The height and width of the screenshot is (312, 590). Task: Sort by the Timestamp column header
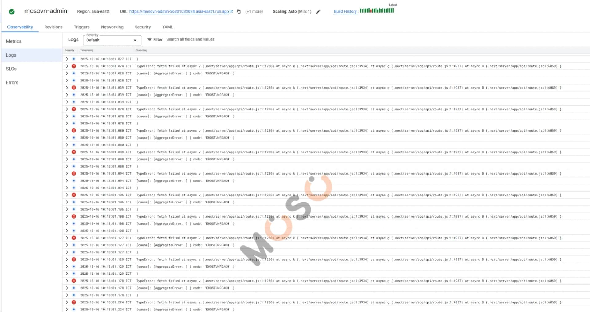87,50
